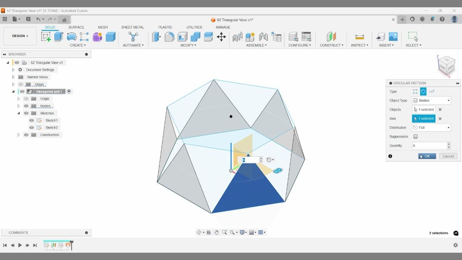Click the Configure model icon
The width and height of the screenshot is (462, 260).
click(x=293, y=37)
